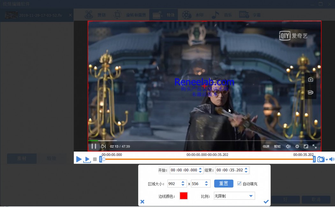Screen dimensions: 335x207
Task: Decrease crop width 992 with down arrow
Action: tap(183, 185)
